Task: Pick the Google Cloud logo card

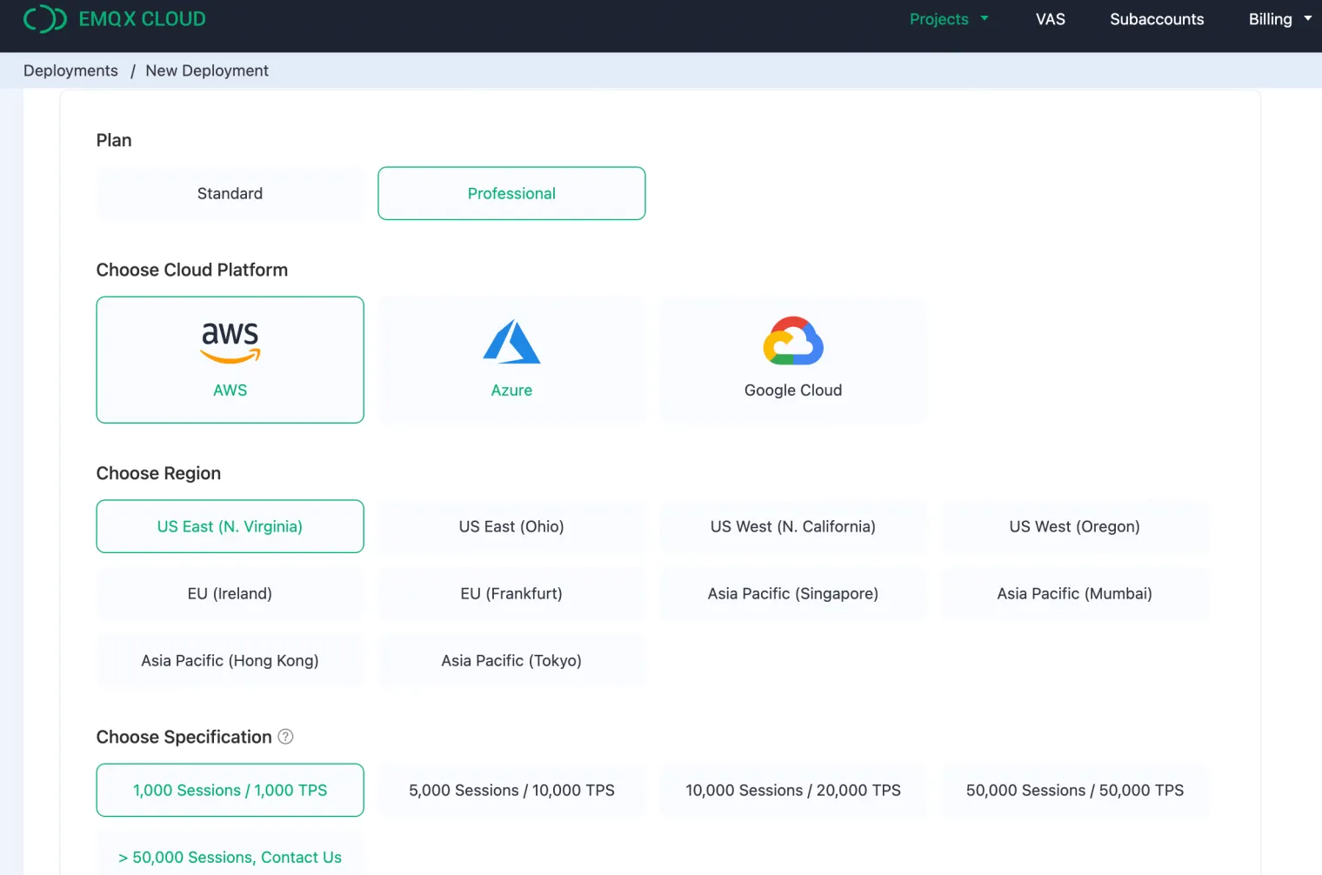Action: [792, 343]
